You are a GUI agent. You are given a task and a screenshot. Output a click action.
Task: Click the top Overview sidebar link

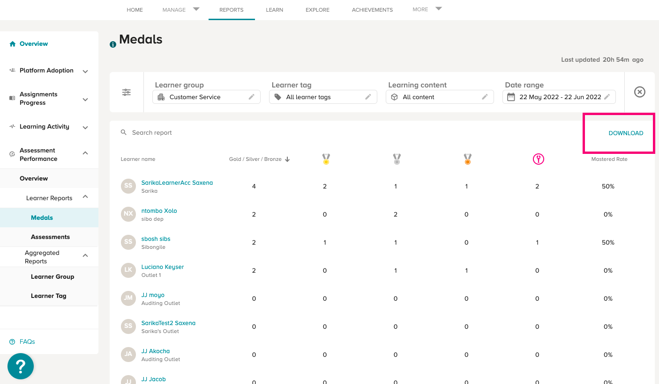tap(34, 43)
